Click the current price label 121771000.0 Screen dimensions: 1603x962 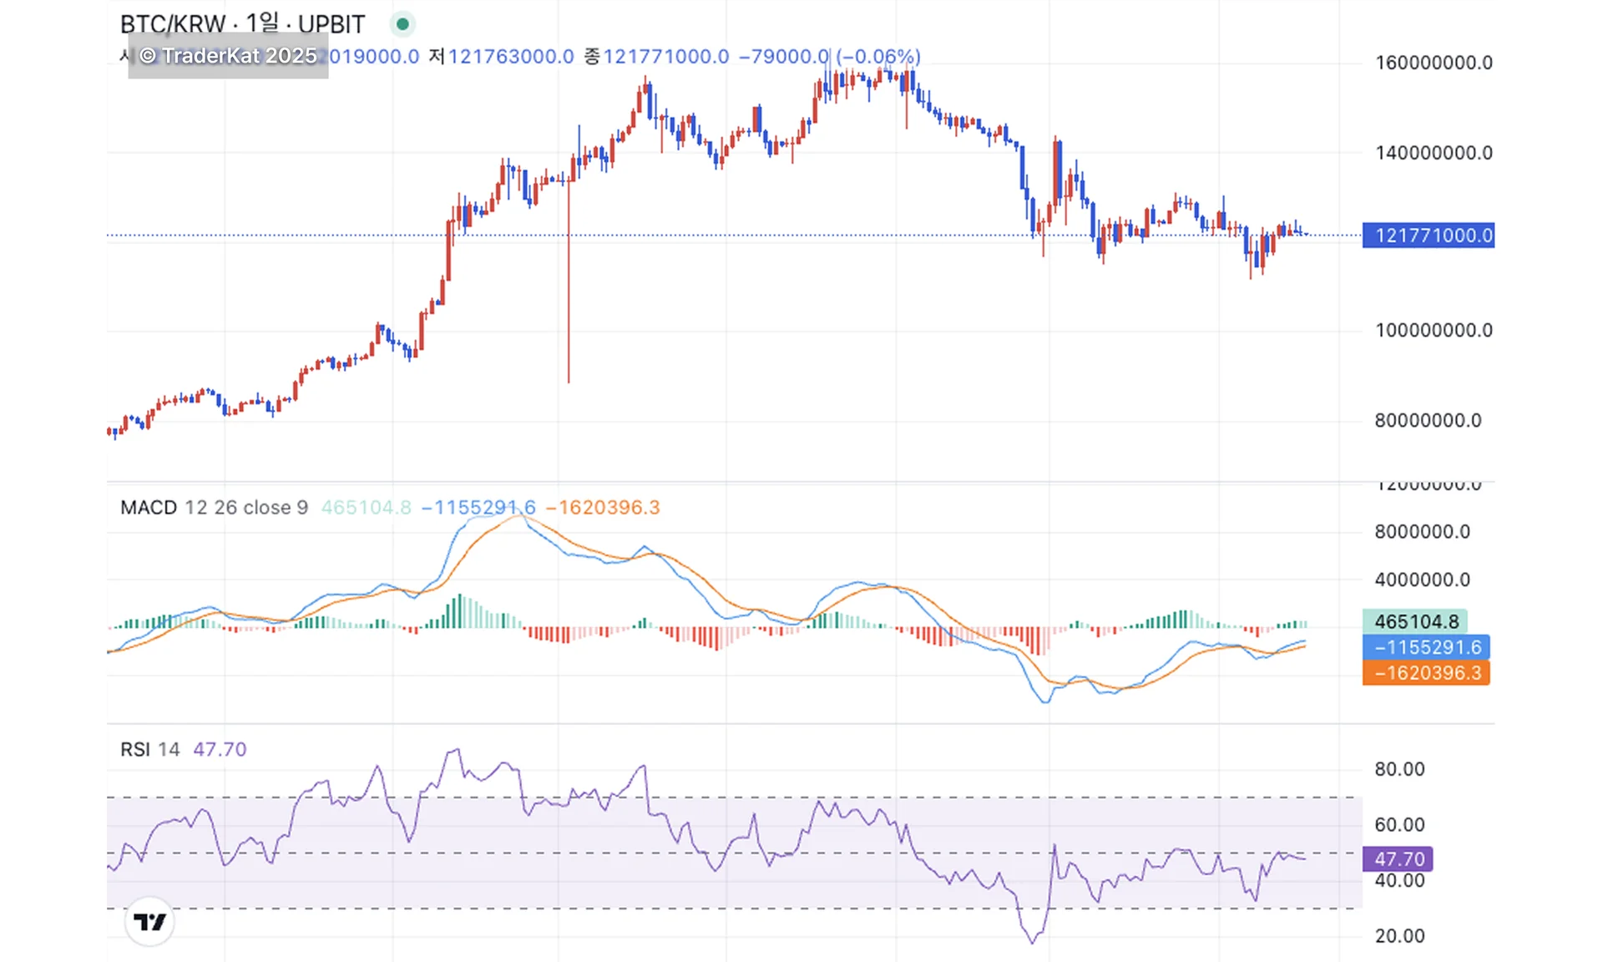(x=1428, y=235)
